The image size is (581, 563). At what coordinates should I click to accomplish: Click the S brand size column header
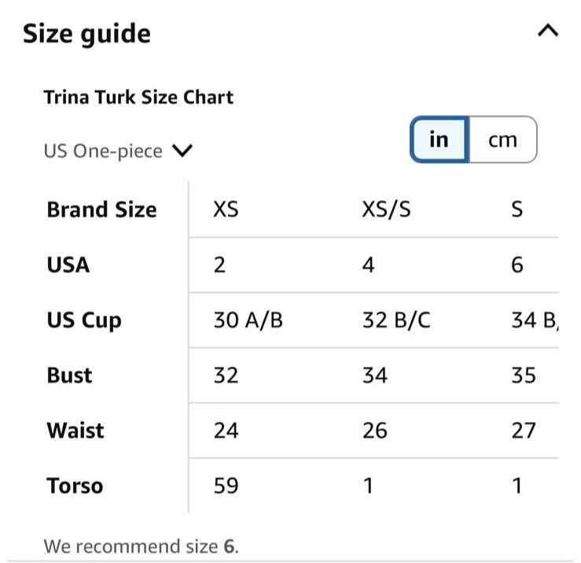pyautogui.click(x=517, y=209)
